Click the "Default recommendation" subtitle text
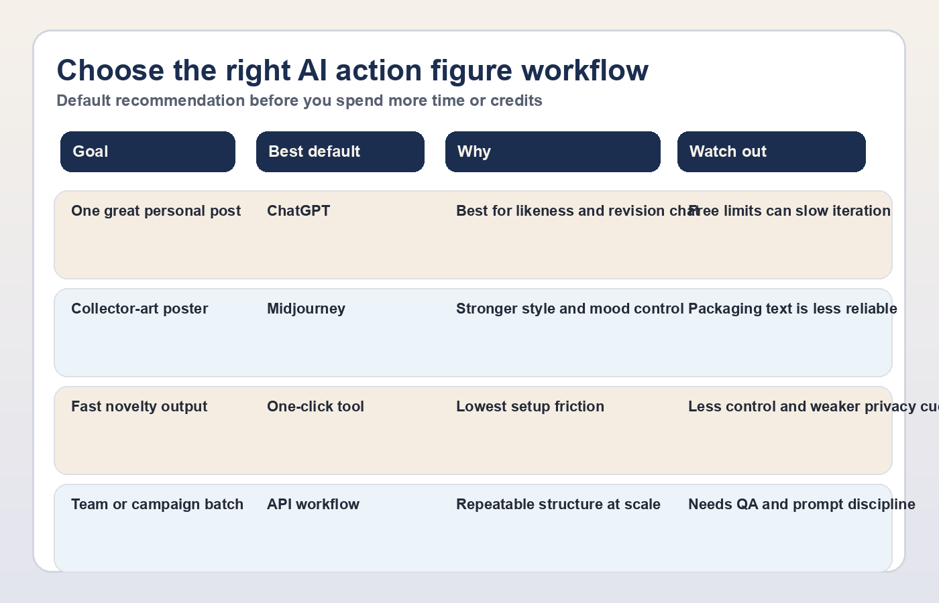The width and height of the screenshot is (939, 603). click(x=299, y=100)
